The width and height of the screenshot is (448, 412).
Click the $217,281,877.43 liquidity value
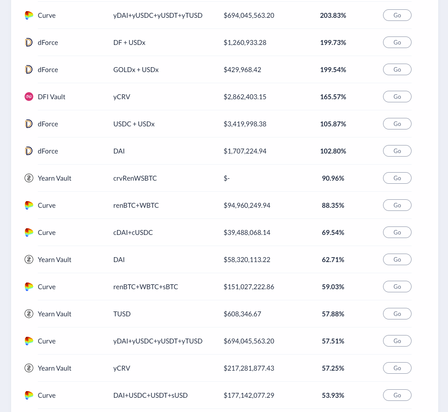[249, 368]
